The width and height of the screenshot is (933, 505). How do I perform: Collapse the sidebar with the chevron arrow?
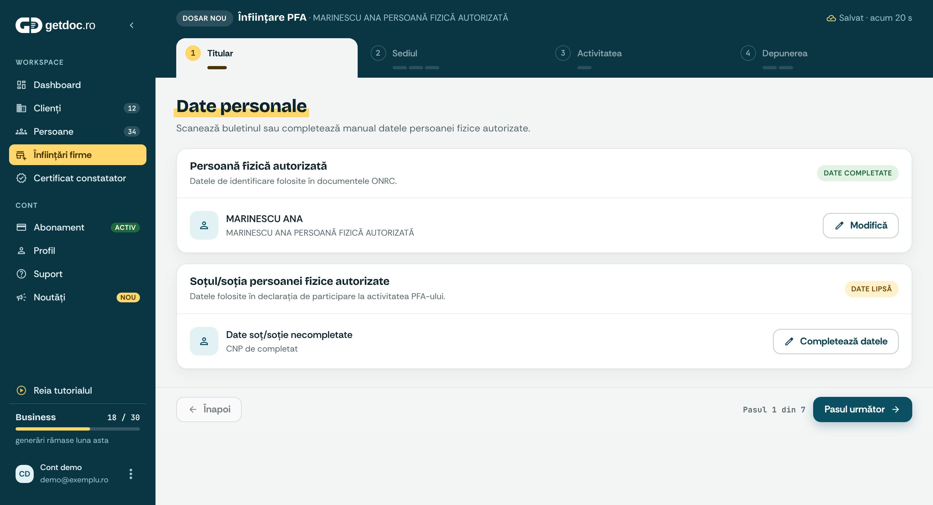pos(132,25)
